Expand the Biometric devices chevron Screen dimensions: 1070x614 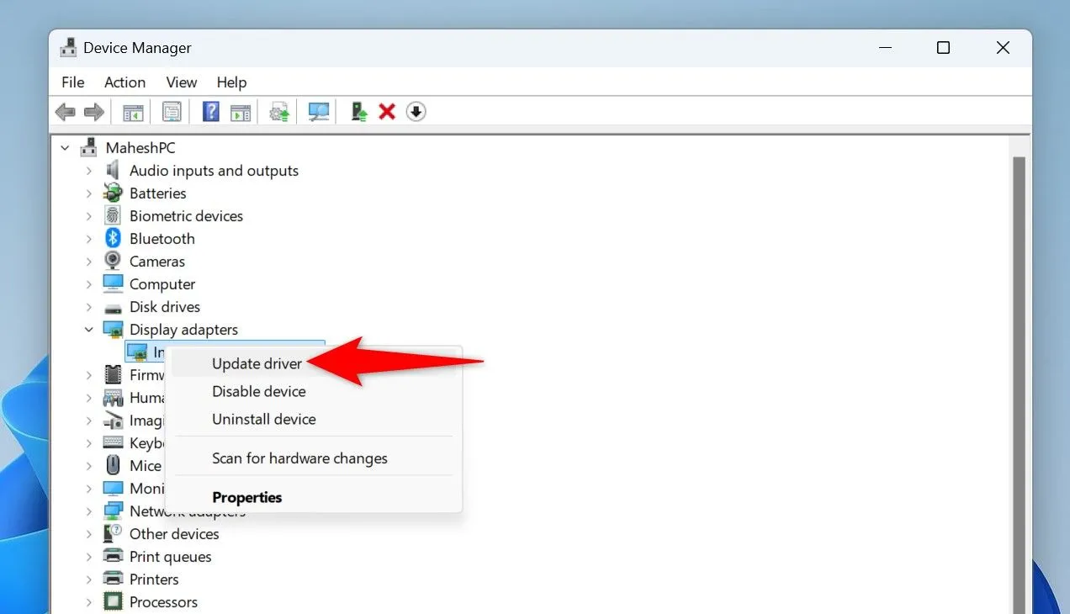pyautogui.click(x=89, y=216)
